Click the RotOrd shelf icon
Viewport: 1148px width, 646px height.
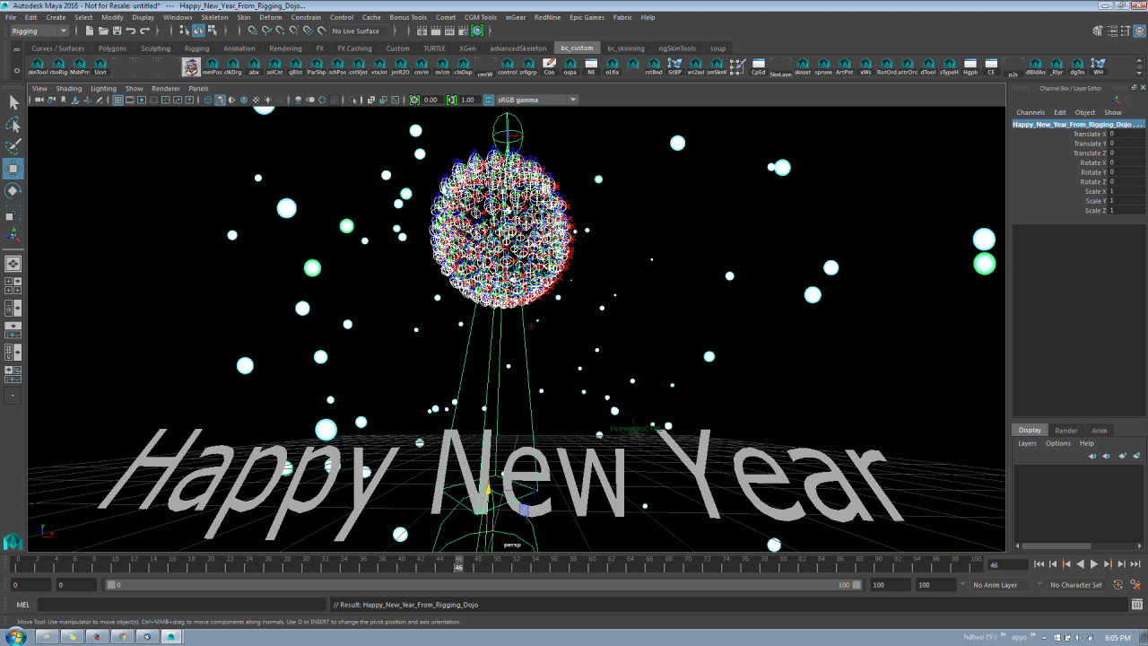[886, 65]
